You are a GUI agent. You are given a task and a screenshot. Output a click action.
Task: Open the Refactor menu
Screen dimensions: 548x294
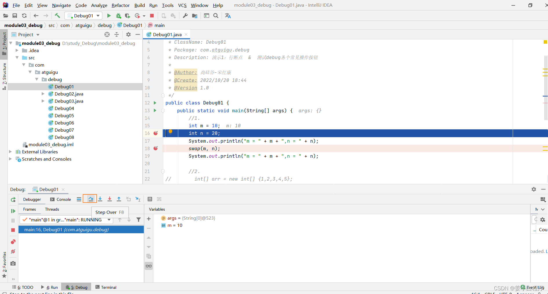[121, 5]
